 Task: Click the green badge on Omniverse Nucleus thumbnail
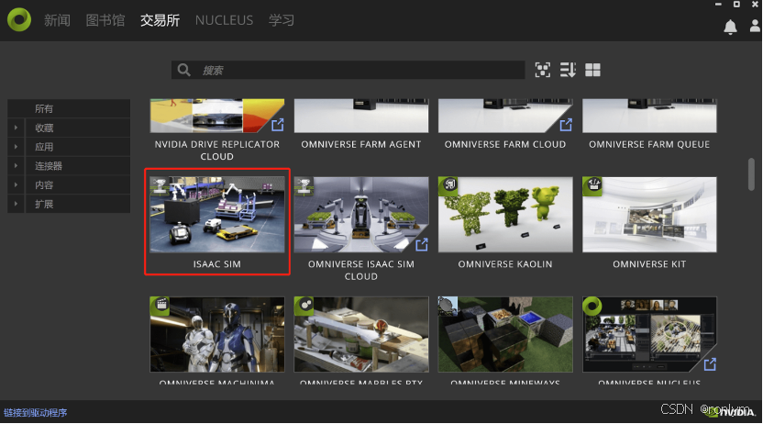click(592, 307)
